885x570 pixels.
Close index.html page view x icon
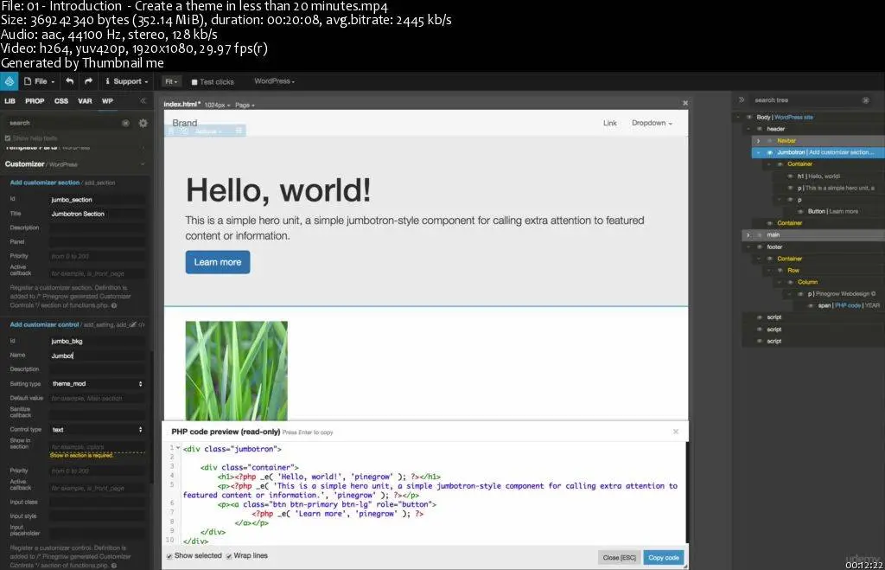(684, 104)
